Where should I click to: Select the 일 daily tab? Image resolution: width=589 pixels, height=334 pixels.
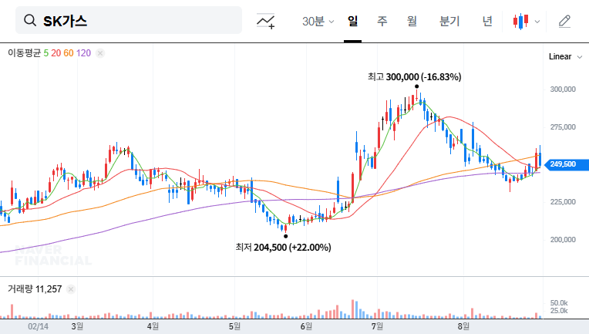(x=352, y=21)
